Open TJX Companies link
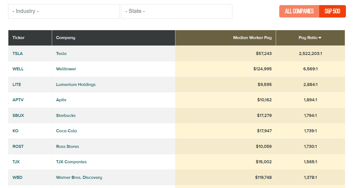354x188 pixels. (71, 162)
